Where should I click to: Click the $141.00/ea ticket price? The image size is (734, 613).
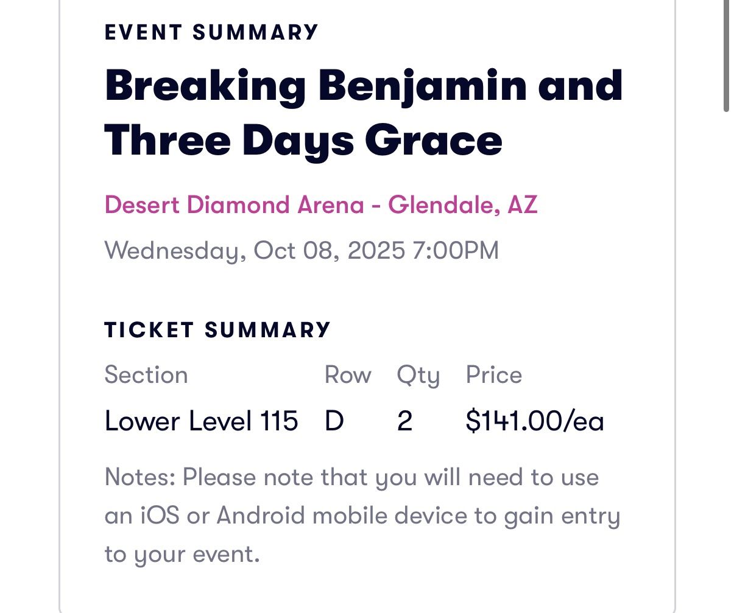pyautogui.click(x=534, y=421)
